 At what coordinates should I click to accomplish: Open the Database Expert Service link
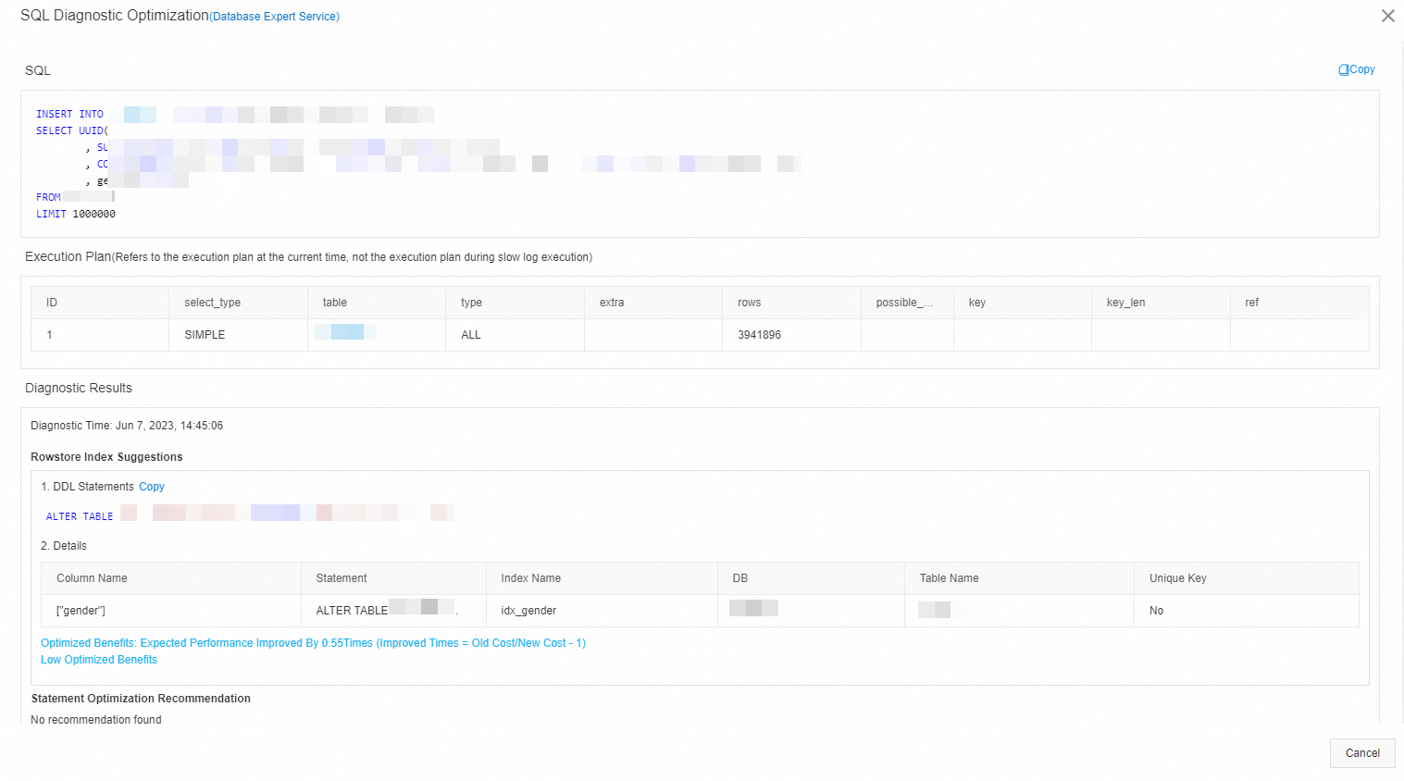(x=276, y=17)
